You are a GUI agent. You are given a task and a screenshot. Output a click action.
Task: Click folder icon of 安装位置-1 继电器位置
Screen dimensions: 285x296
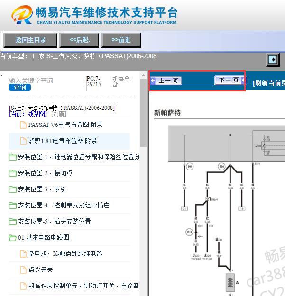(13, 157)
